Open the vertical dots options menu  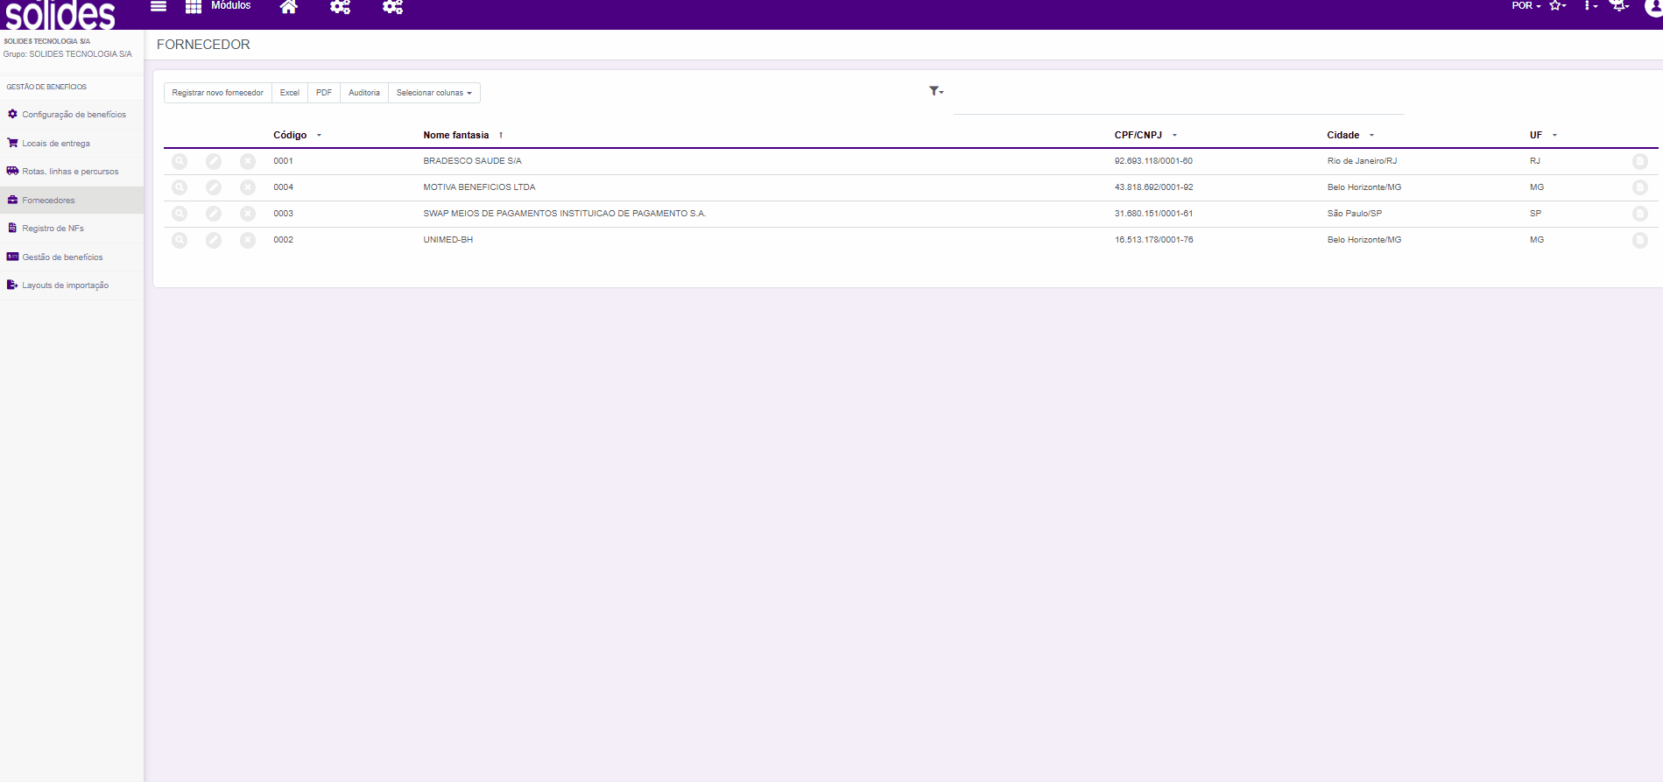pos(1590,6)
